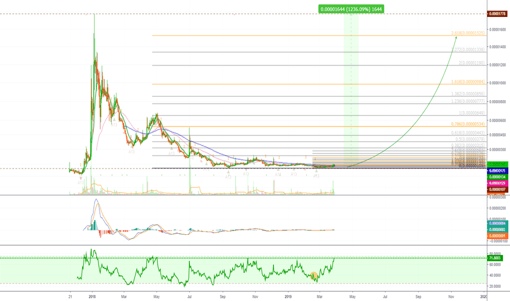Click the May label after 2018
510x301 pixels.
157,297
